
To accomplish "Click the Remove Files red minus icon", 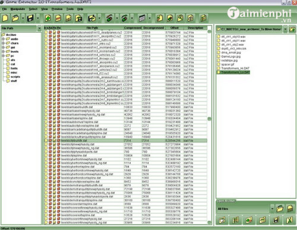I will coord(58,18).
